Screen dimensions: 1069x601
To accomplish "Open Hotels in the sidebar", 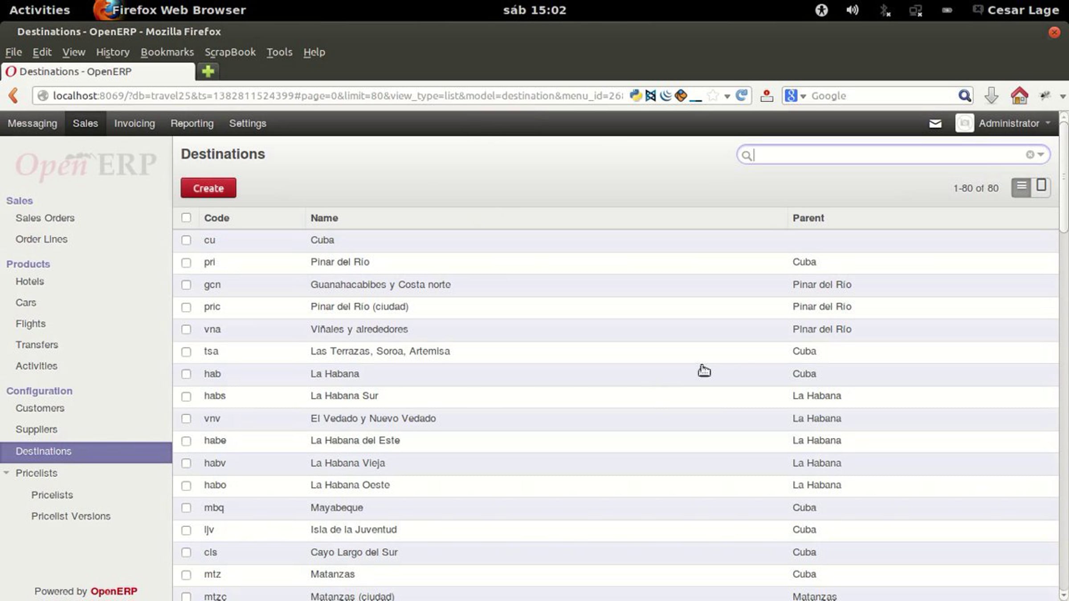I will tap(29, 281).
